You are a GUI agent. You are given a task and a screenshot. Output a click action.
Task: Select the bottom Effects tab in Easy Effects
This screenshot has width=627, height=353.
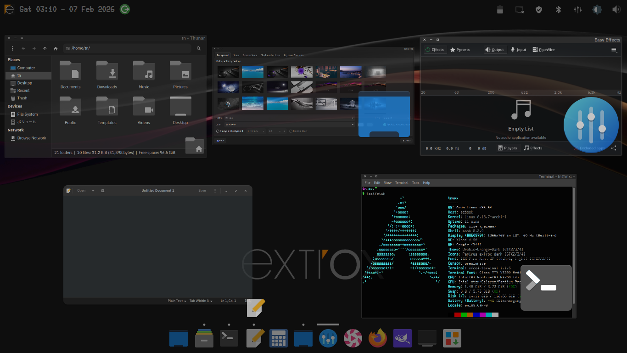tap(533, 148)
